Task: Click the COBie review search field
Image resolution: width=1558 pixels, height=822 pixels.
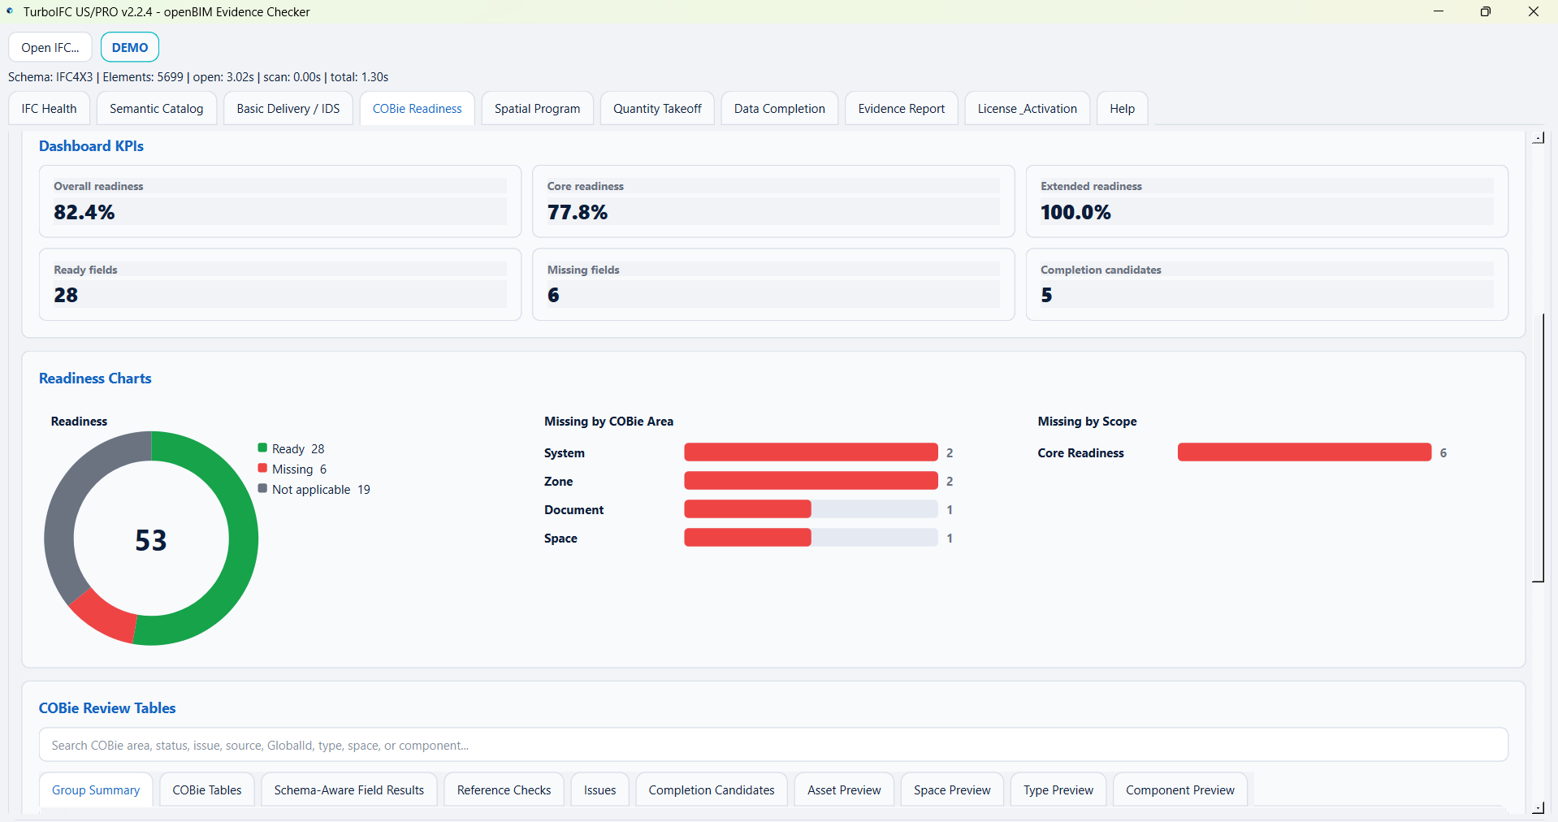Action: 773,745
